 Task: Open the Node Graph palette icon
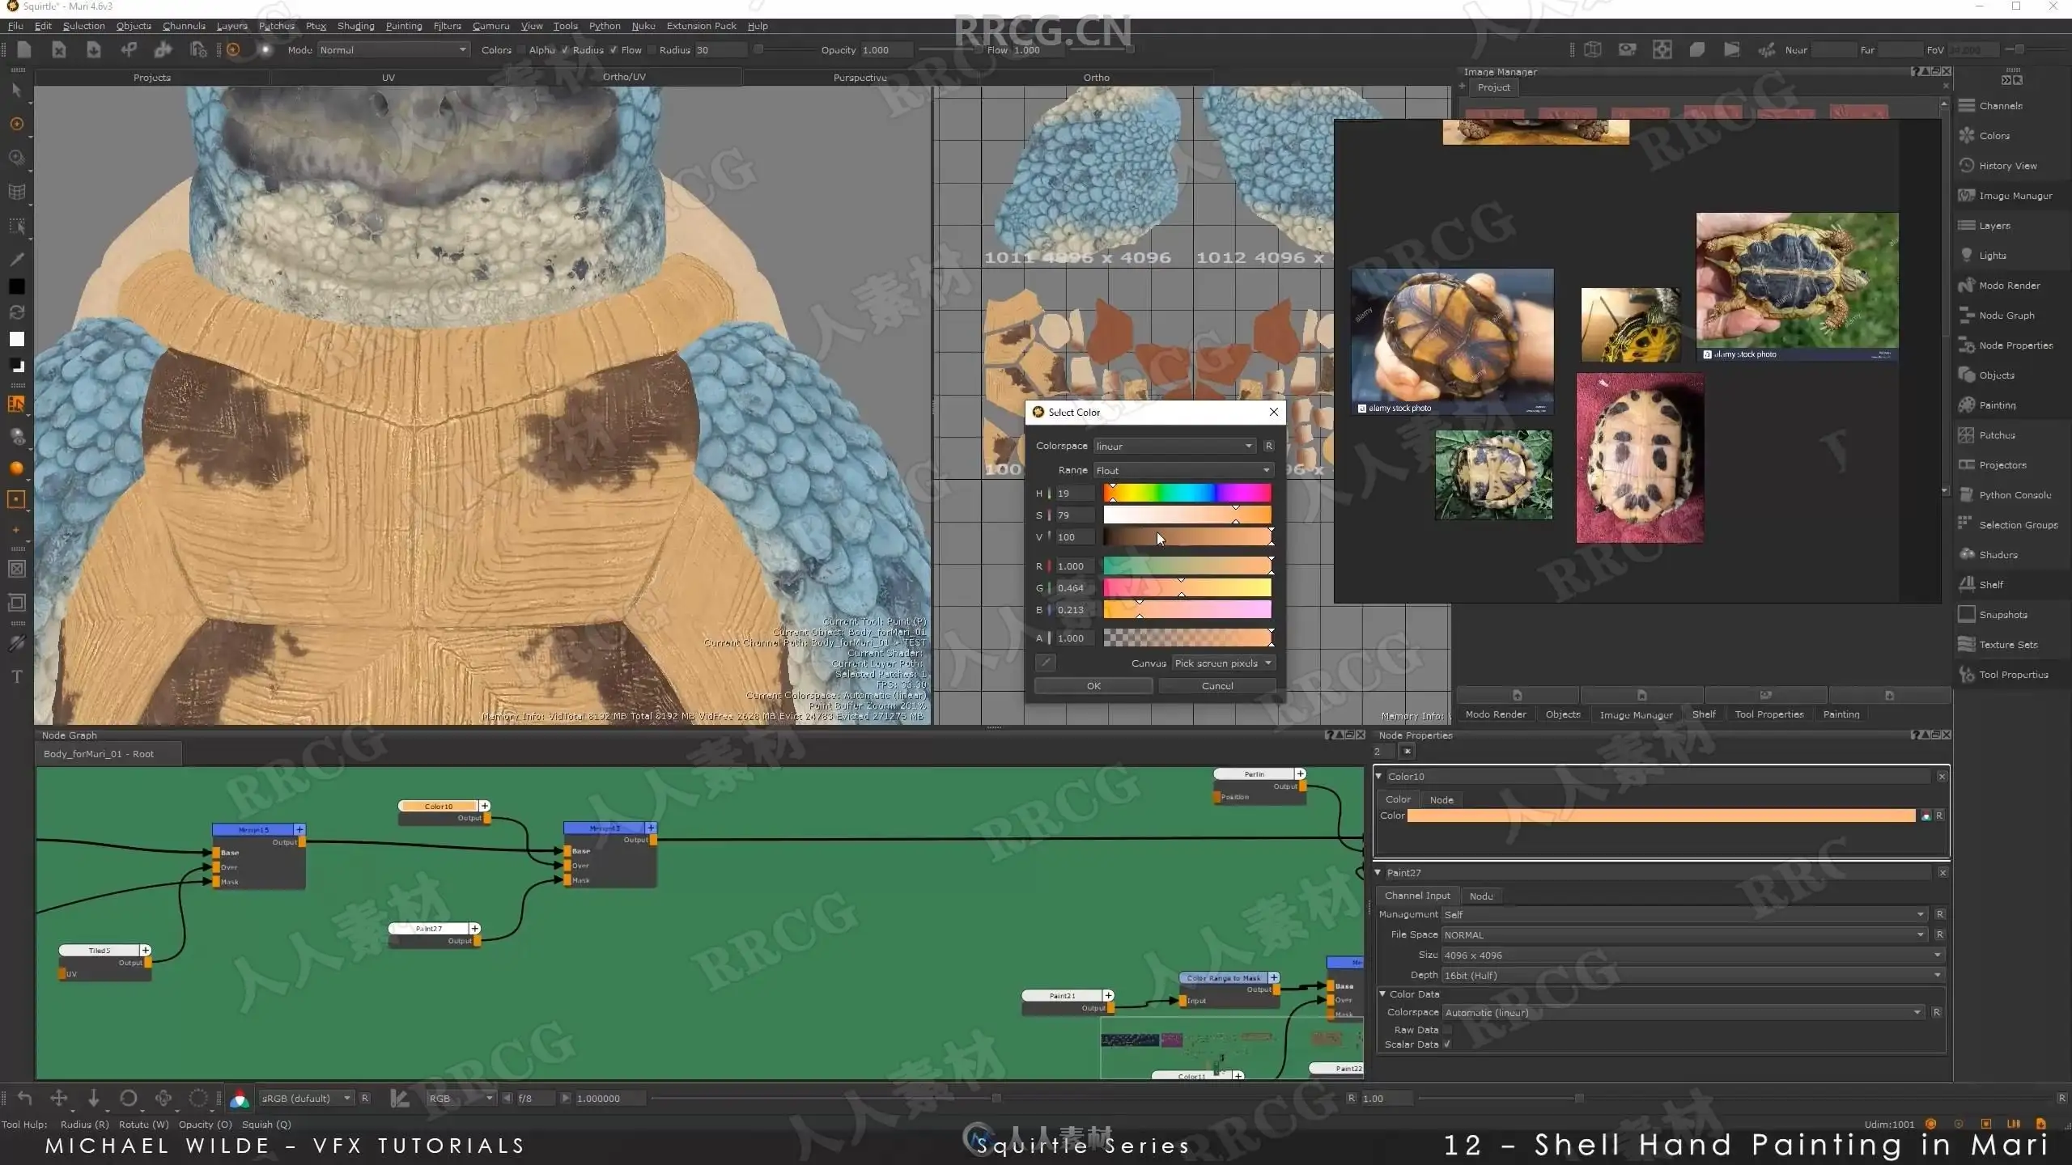pyautogui.click(x=1967, y=316)
